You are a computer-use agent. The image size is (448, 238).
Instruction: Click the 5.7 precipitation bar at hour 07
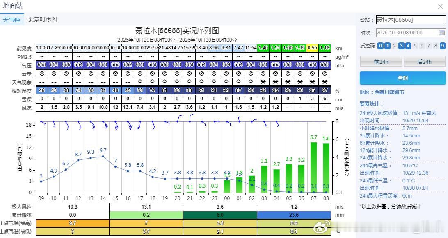(x=314, y=167)
